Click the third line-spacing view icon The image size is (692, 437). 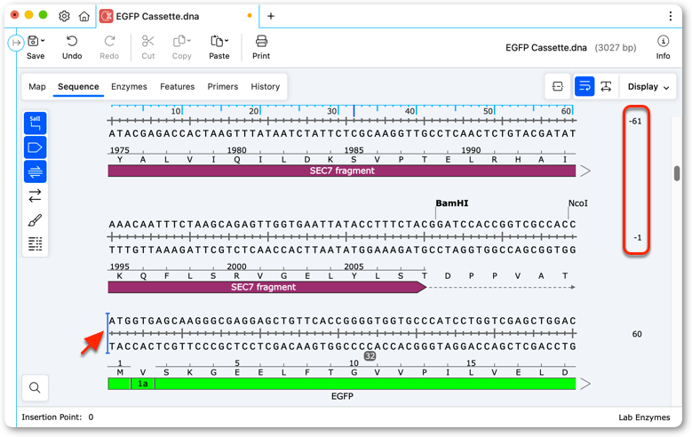607,86
